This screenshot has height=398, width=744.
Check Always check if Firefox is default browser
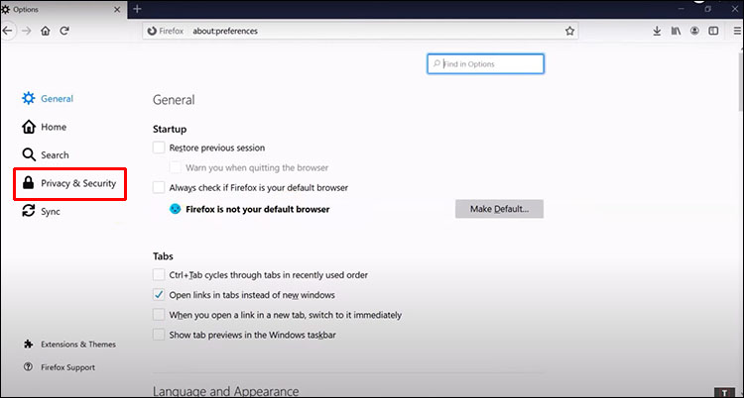[x=159, y=188]
